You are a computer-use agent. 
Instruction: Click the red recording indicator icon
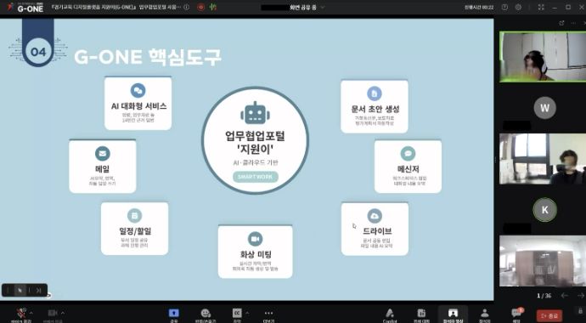(x=201, y=7)
